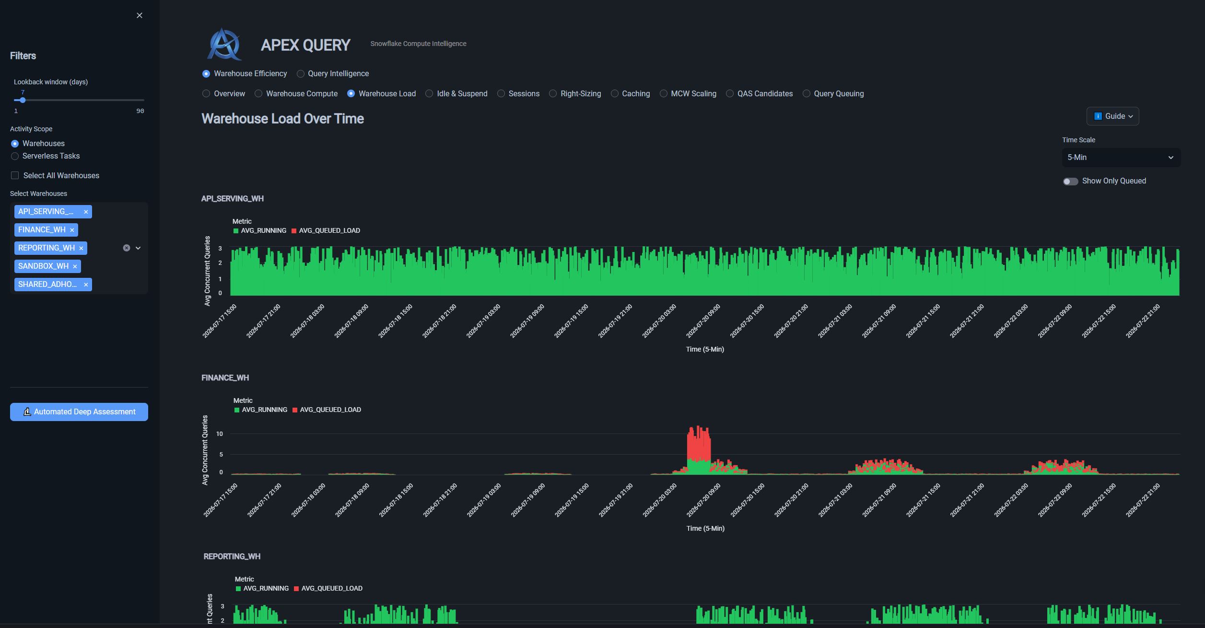Remove the REPORTING_WH tag

81,248
